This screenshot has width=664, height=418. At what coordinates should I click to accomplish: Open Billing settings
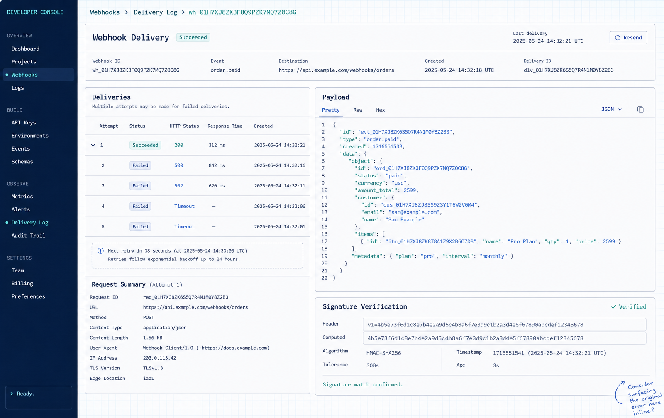(22, 284)
